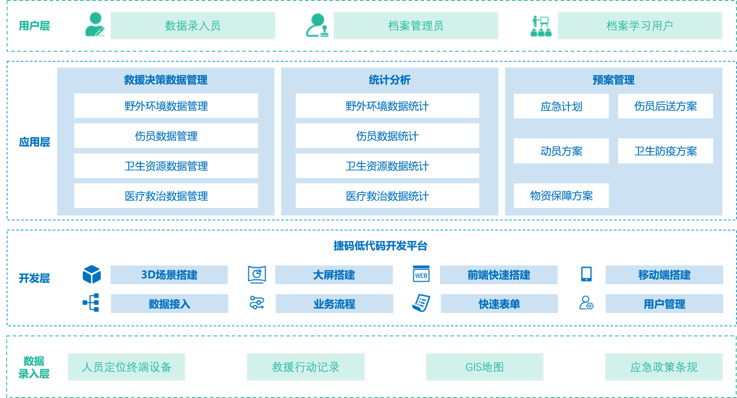
Task: Select 伤员数据统计 under 统计分析
Action: pos(387,135)
